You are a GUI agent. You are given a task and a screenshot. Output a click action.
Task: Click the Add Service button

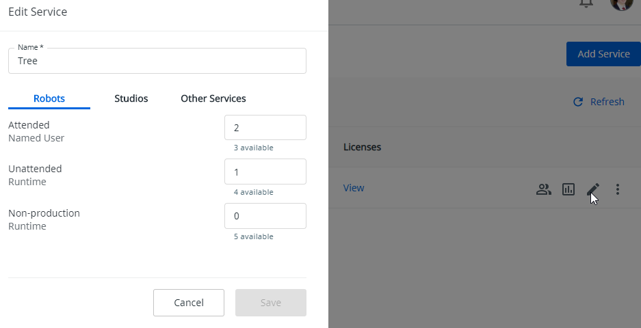[603, 54]
